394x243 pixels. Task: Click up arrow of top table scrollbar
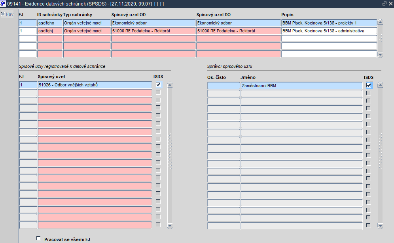(x=380, y=22)
